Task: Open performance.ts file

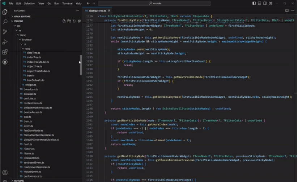Action: click(33, 176)
